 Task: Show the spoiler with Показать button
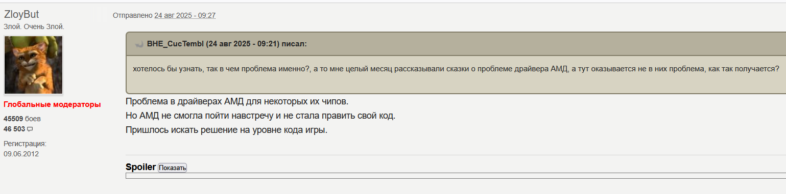tap(172, 168)
